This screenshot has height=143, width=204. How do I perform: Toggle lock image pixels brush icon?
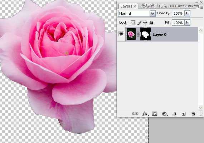pos(139,23)
